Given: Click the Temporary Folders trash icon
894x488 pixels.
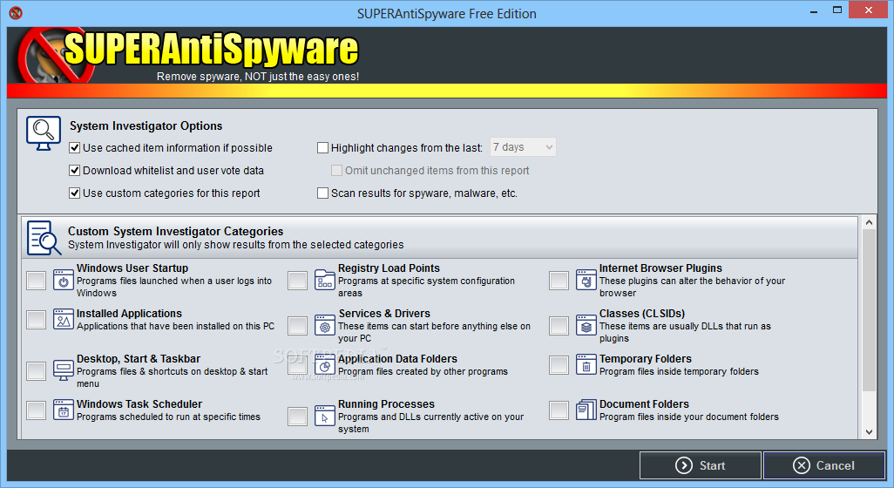Looking at the screenshot, I should coord(586,365).
